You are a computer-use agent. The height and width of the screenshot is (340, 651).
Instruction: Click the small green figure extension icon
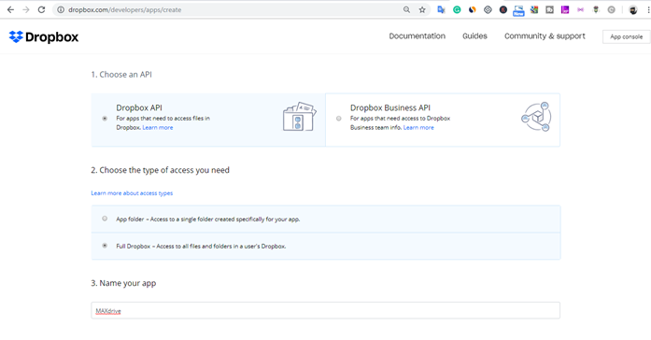coord(596,9)
